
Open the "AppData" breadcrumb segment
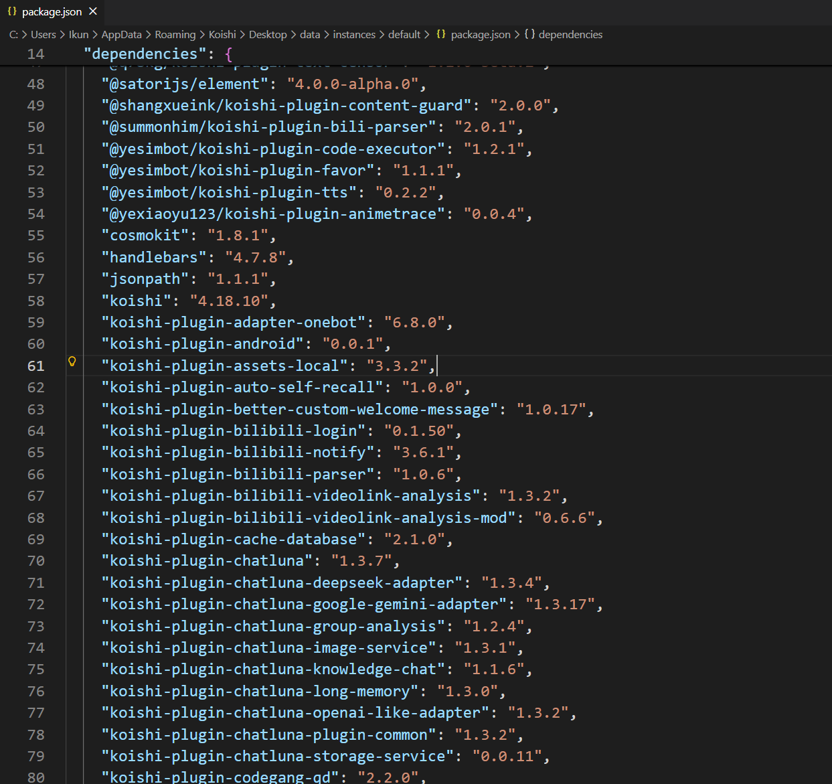tap(121, 34)
